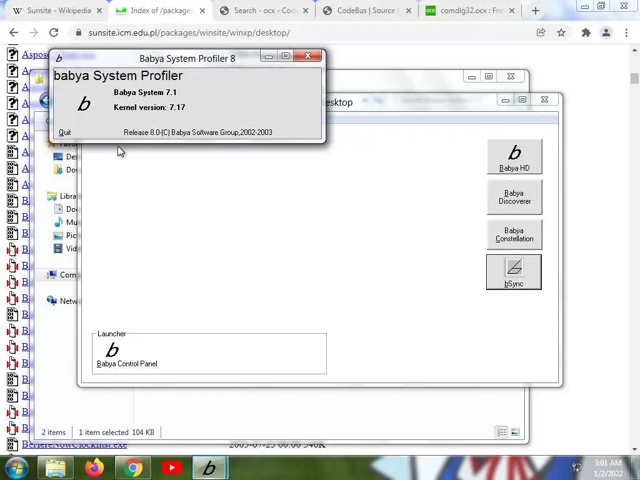Viewport: 640px width, 480px height.
Task: Go forward in the browser
Action: point(34,32)
